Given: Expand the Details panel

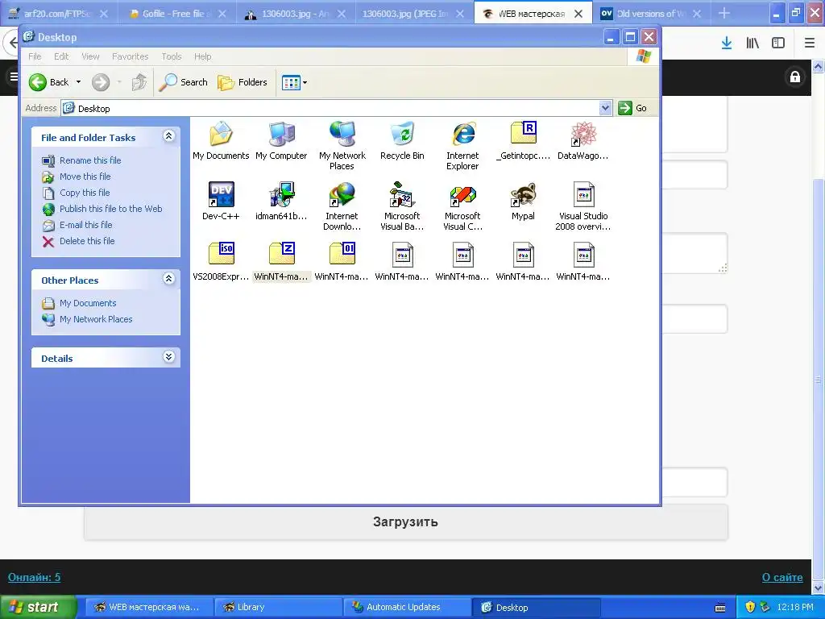Looking at the screenshot, I should coord(168,357).
